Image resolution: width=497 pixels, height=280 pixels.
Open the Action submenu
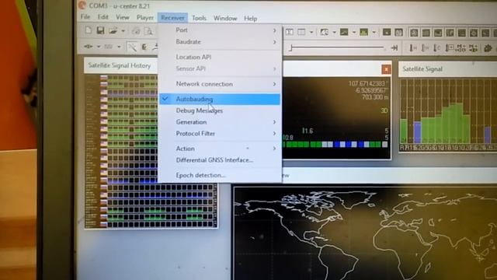(219, 149)
